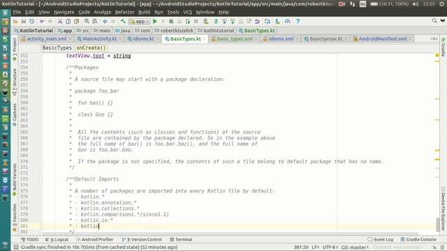The width and height of the screenshot is (447, 251).
Task: Click the Search Everywhere magnifier
Action: (x=434, y=21)
